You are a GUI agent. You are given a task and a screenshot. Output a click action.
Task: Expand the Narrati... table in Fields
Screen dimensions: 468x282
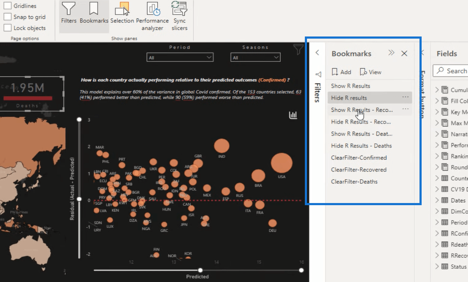click(x=437, y=134)
